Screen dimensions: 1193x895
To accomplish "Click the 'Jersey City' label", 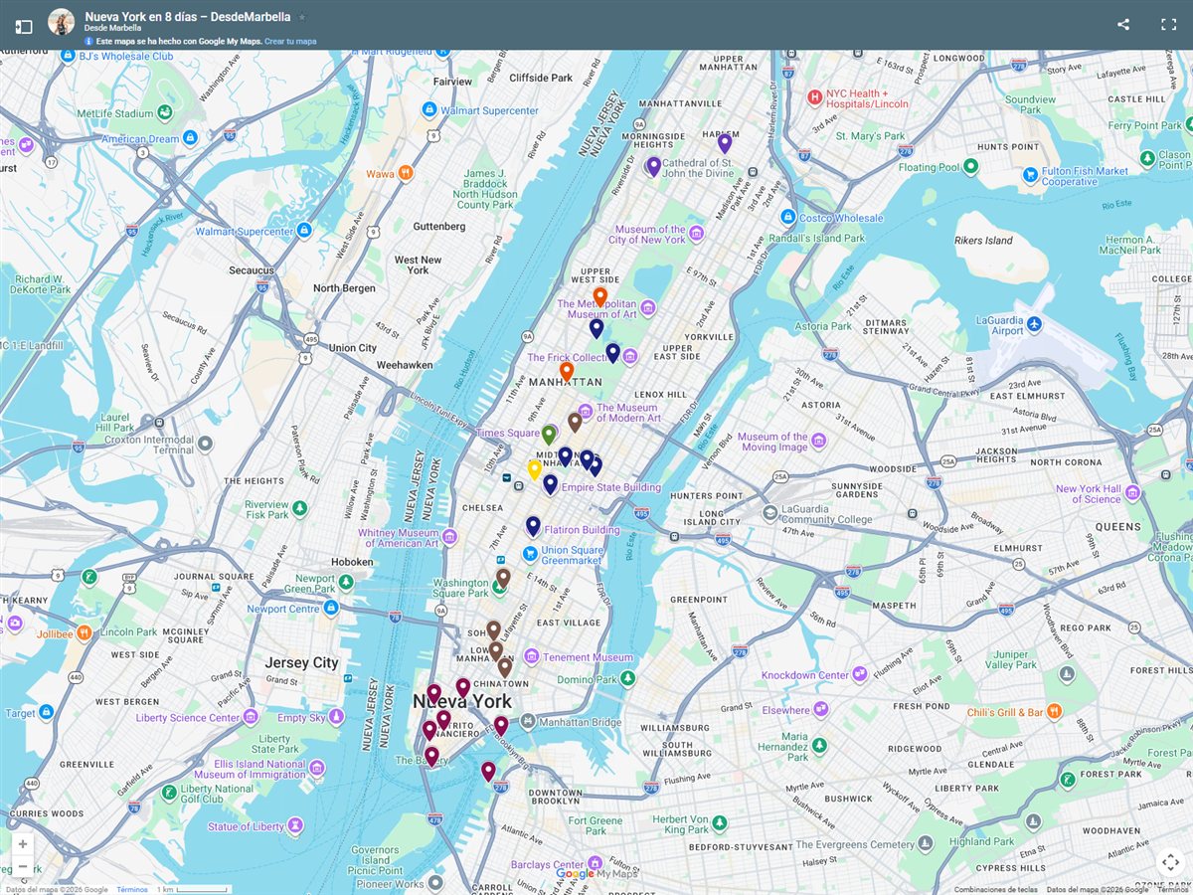I will click(301, 663).
